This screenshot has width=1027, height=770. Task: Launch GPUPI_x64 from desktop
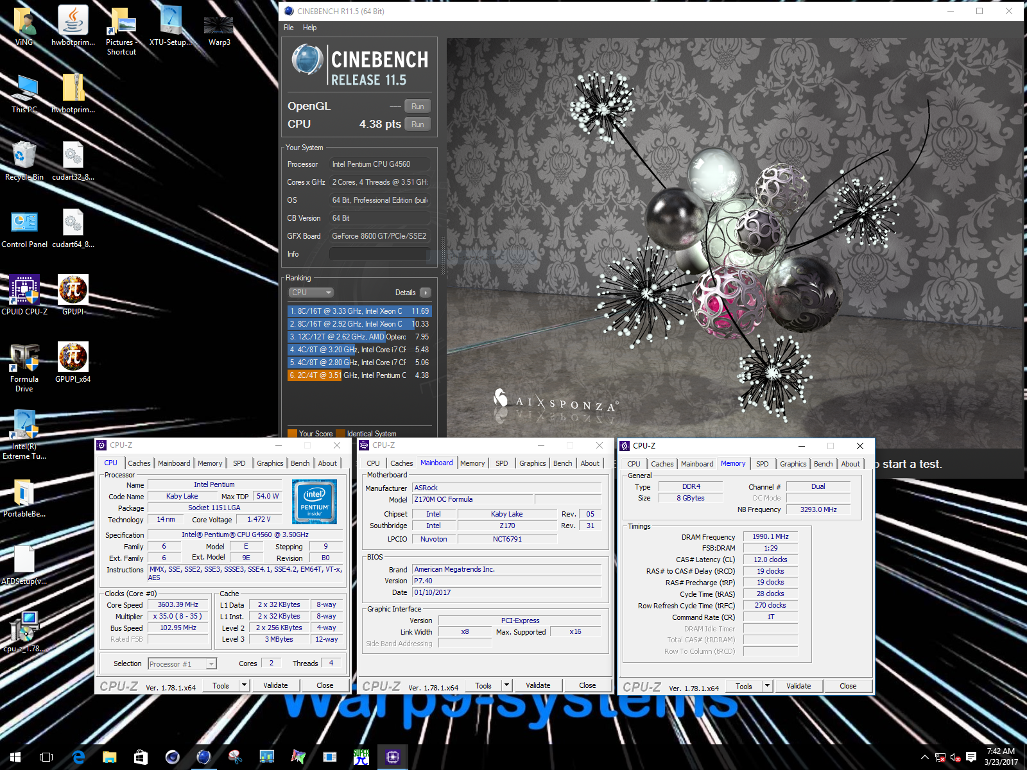[73, 363]
